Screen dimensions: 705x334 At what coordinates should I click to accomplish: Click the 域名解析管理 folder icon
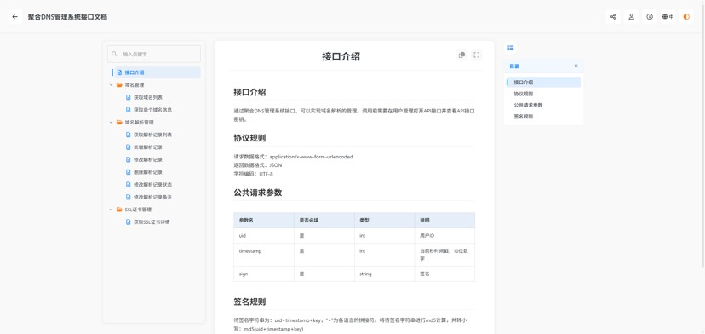[x=119, y=123]
